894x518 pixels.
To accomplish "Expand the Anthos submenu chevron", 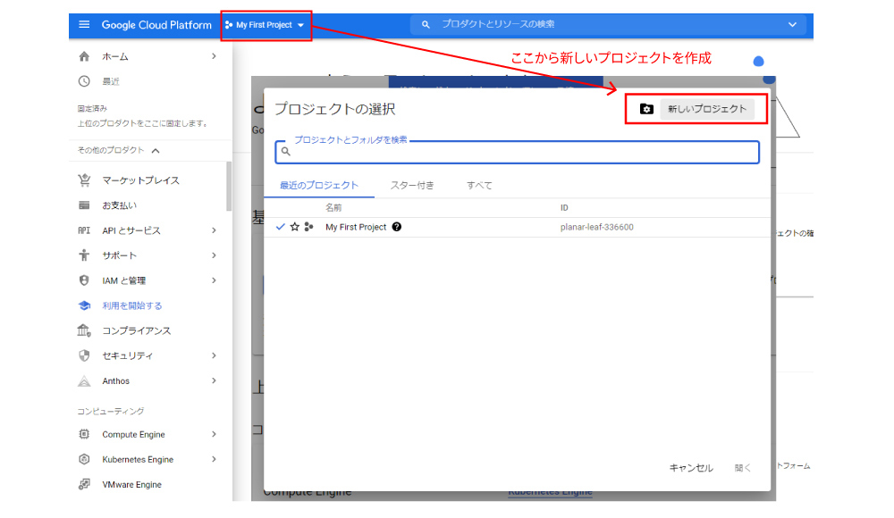I will (214, 380).
